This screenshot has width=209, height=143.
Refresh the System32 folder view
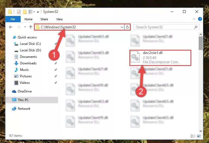(127, 27)
